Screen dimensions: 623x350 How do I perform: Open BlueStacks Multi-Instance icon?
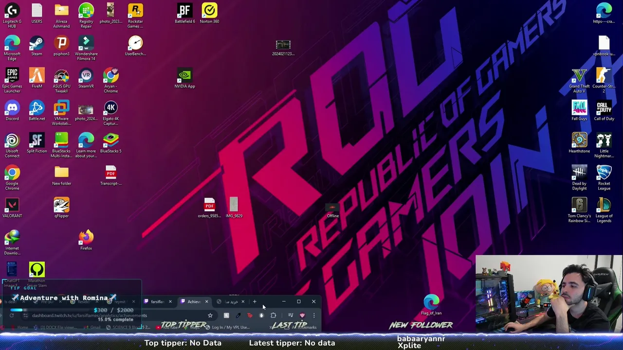click(x=61, y=145)
